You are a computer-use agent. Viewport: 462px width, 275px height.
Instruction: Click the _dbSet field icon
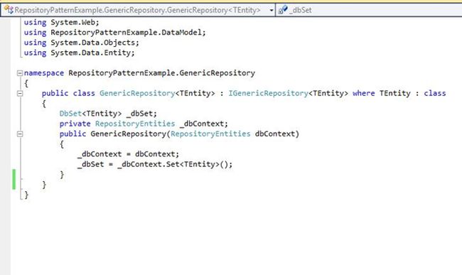(283, 10)
